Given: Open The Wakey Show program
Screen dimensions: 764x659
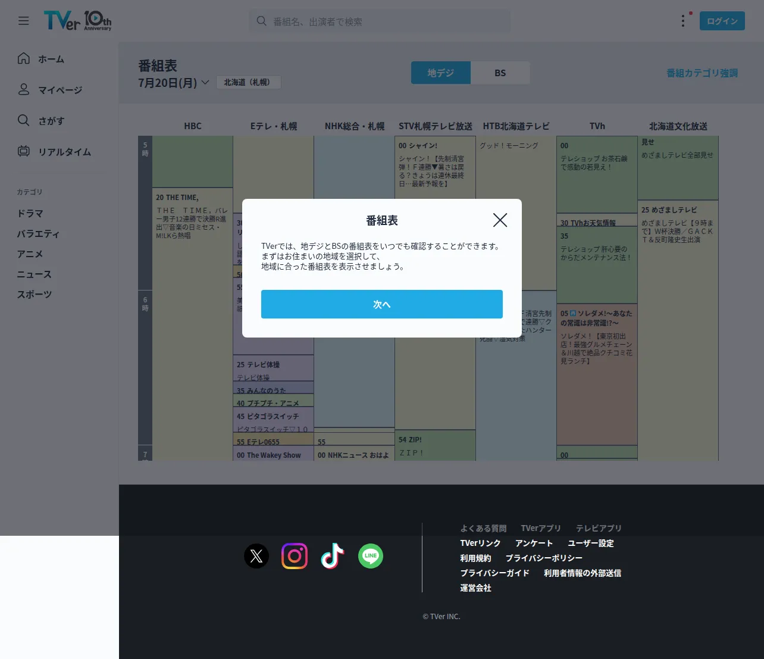Looking at the screenshot, I should click(274, 454).
